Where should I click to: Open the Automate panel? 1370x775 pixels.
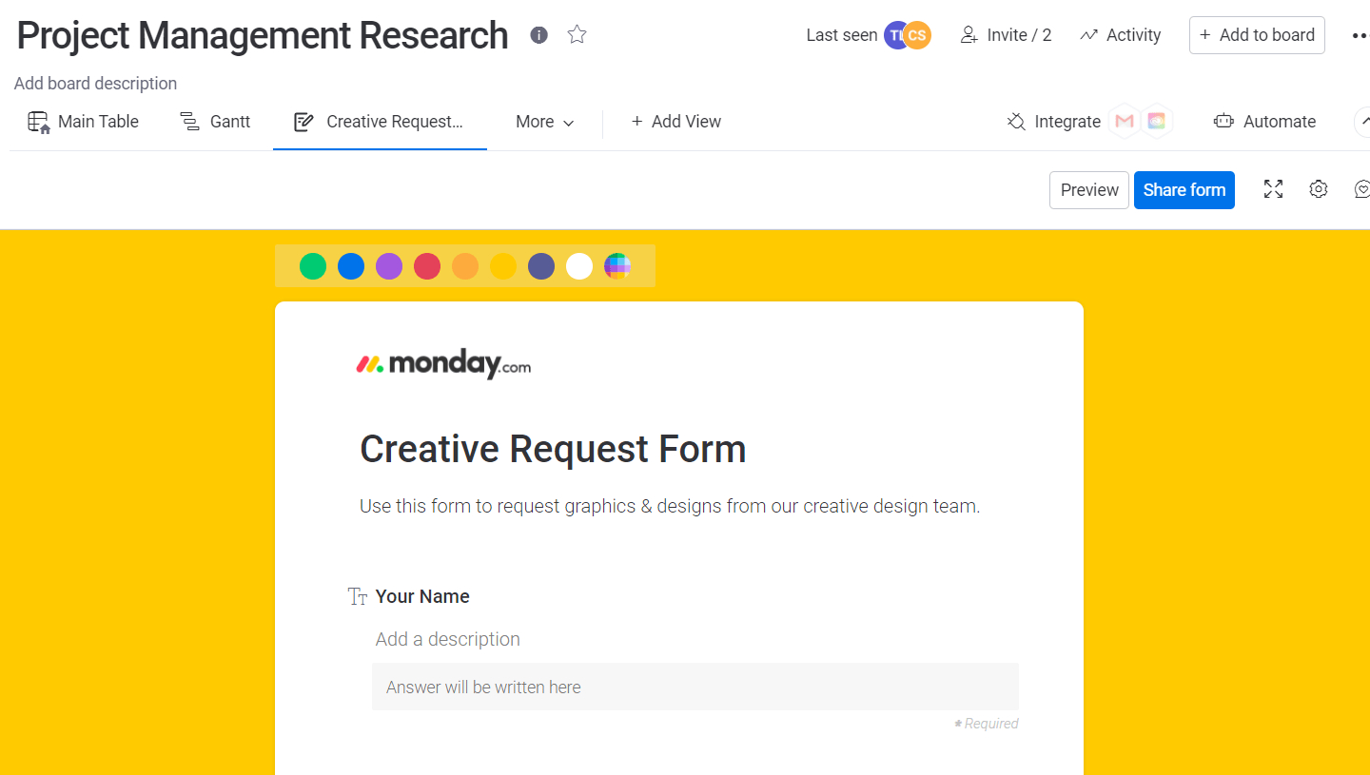tap(1265, 122)
